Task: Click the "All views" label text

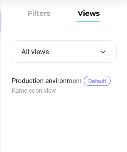Action: pos(35,52)
